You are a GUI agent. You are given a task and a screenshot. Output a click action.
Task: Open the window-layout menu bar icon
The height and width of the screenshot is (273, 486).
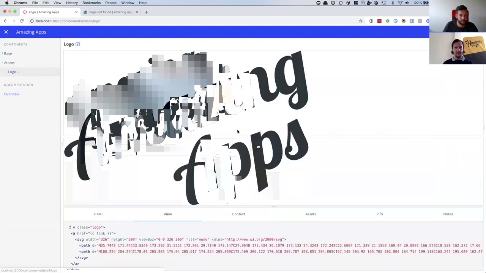pos(356,3)
